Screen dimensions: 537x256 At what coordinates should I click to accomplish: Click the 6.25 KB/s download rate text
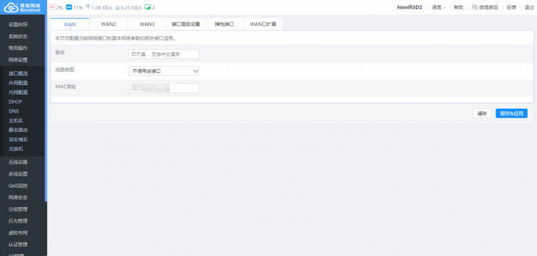tap(131, 7)
